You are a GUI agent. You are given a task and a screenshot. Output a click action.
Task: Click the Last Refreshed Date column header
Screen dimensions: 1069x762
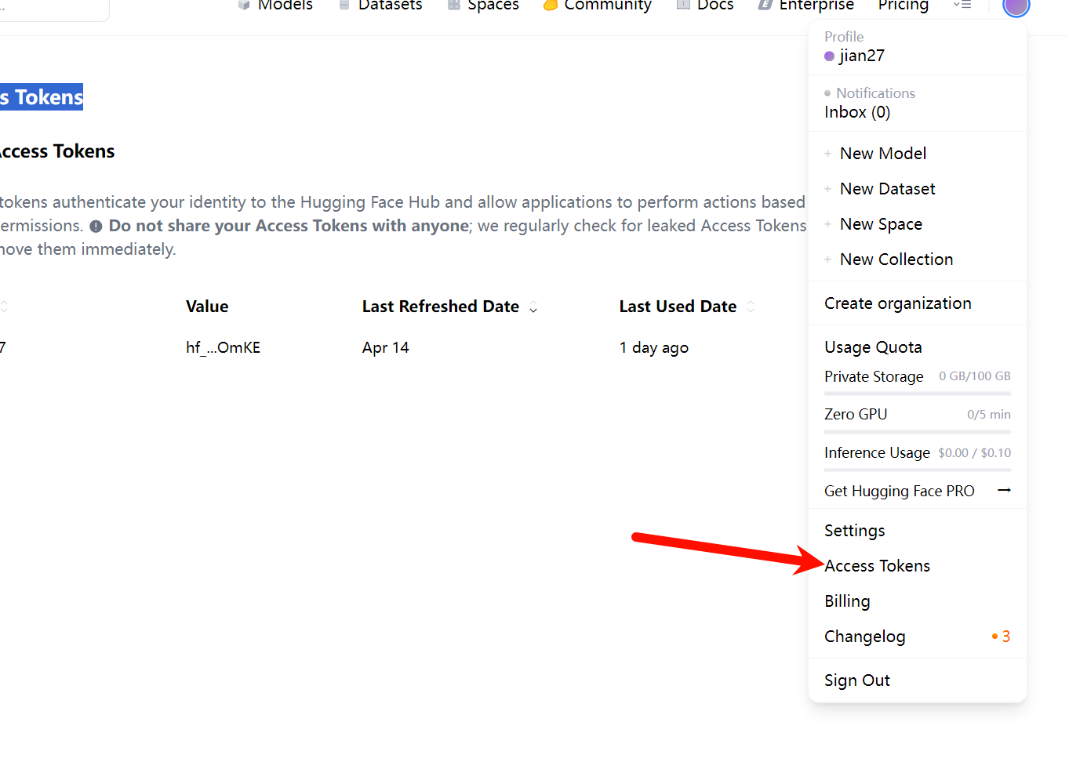441,307
